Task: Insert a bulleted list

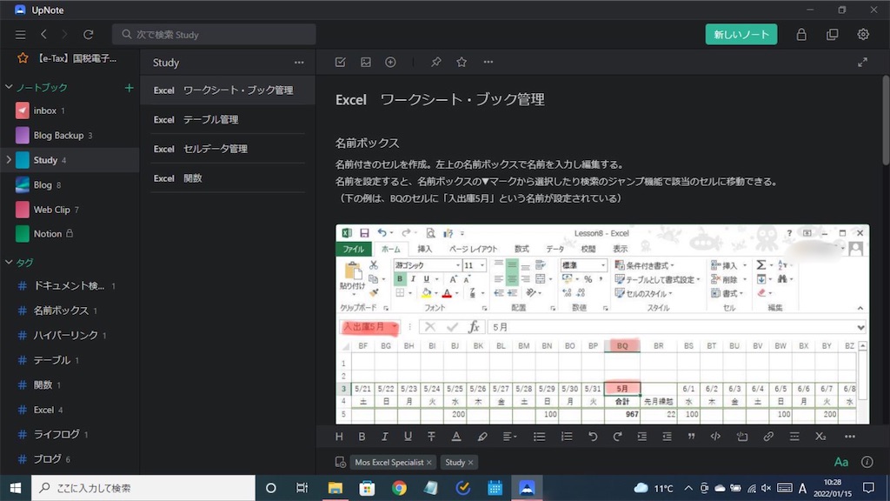Action: (539, 437)
